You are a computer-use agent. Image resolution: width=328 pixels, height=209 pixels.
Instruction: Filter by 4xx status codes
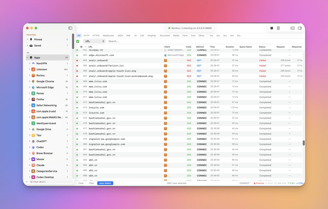[x=232, y=36]
